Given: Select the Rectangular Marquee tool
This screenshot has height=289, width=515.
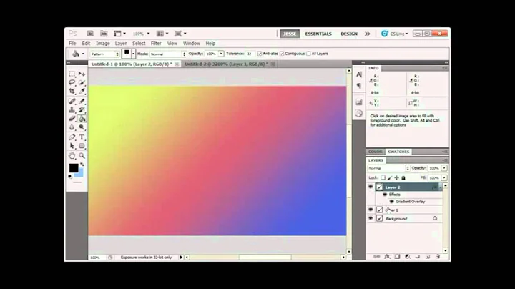Looking at the screenshot, I should [x=72, y=74].
